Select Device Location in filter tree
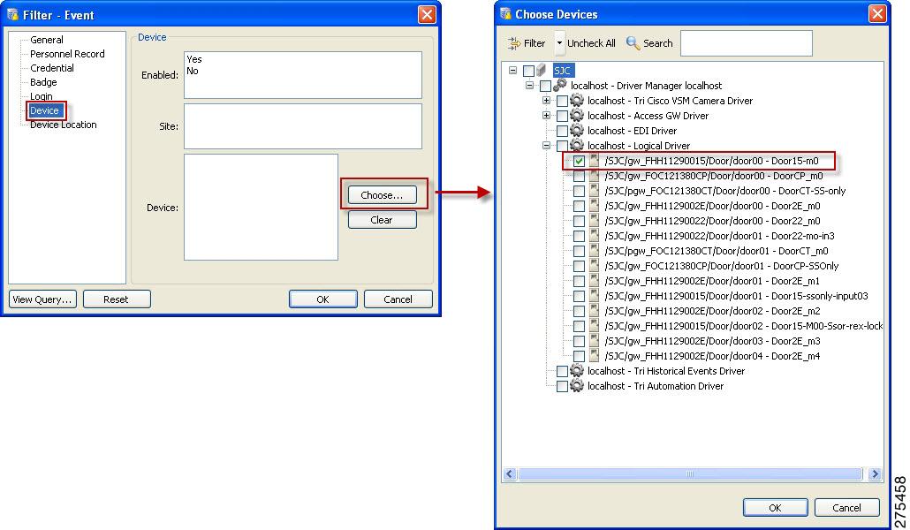This screenshot has height=530, width=910. pyautogui.click(x=64, y=125)
